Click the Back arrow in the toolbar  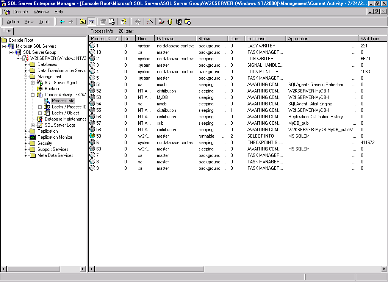[x=62, y=22]
